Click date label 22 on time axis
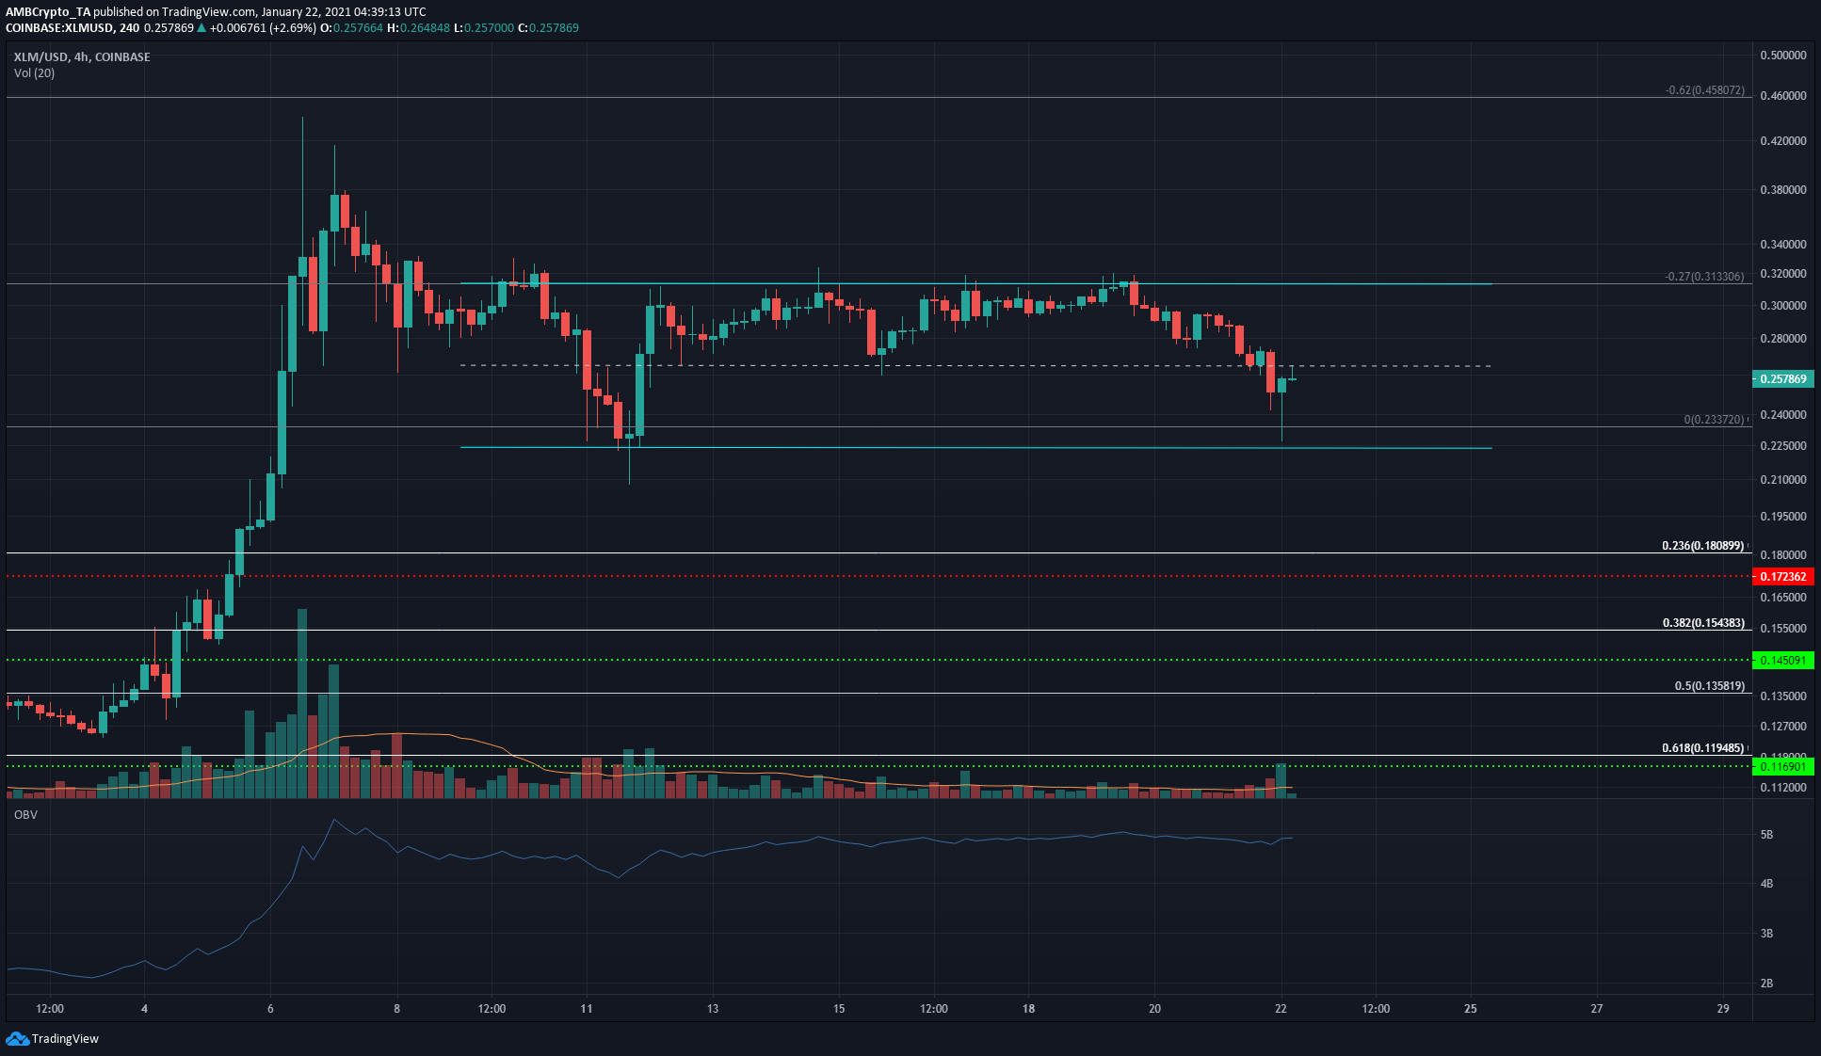1821x1056 pixels. 1281,1009
